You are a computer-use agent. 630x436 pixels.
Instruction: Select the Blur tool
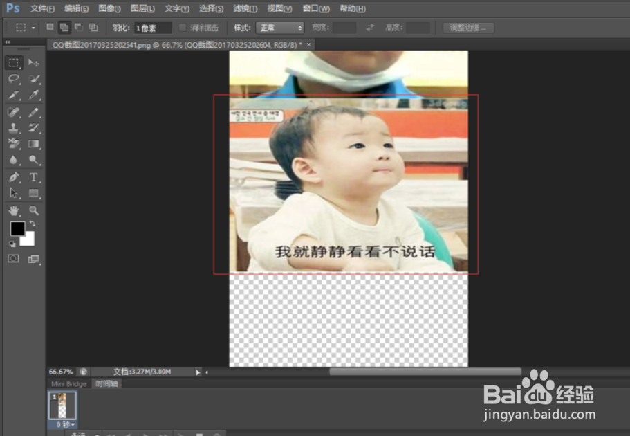(x=14, y=160)
